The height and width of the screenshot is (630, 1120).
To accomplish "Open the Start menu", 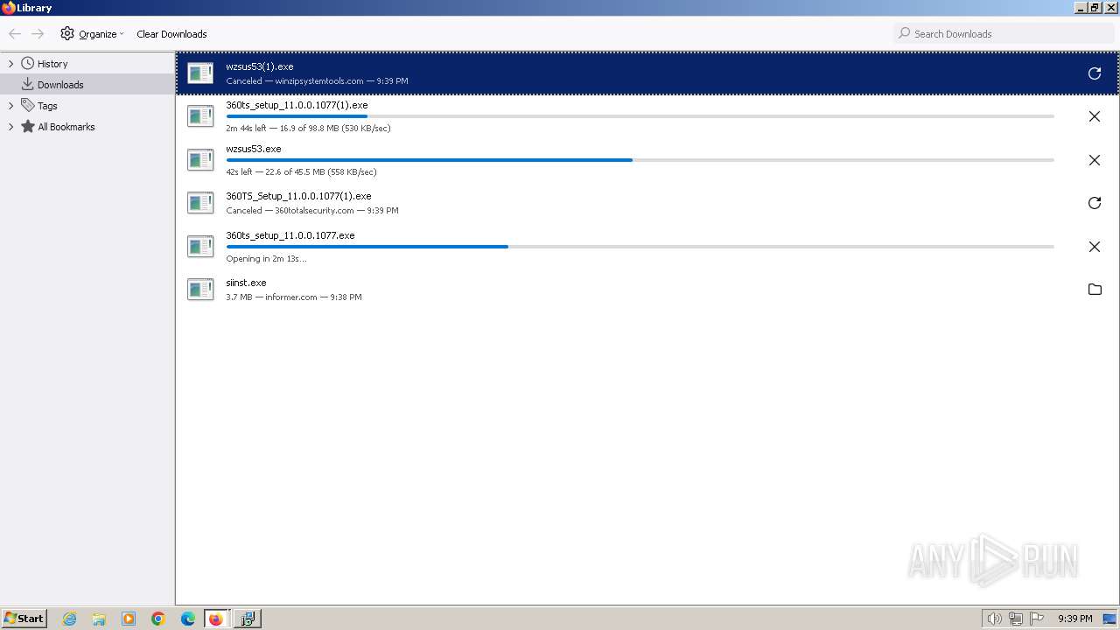I will click(x=24, y=619).
